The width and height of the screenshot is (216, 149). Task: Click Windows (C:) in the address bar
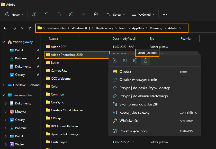click(x=81, y=28)
